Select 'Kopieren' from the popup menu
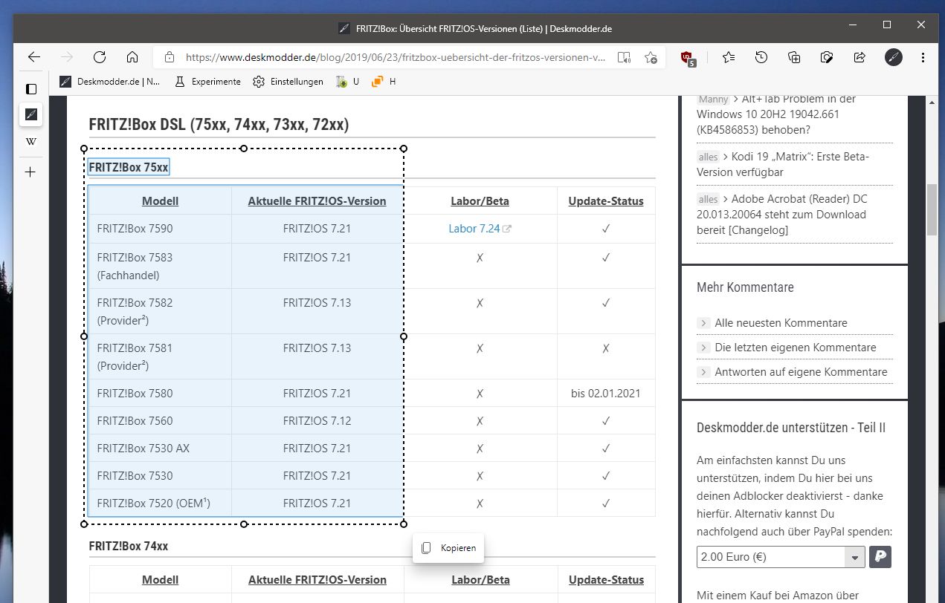Image resolution: width=945 pixels, height=603 pixels. pos(448,548)
